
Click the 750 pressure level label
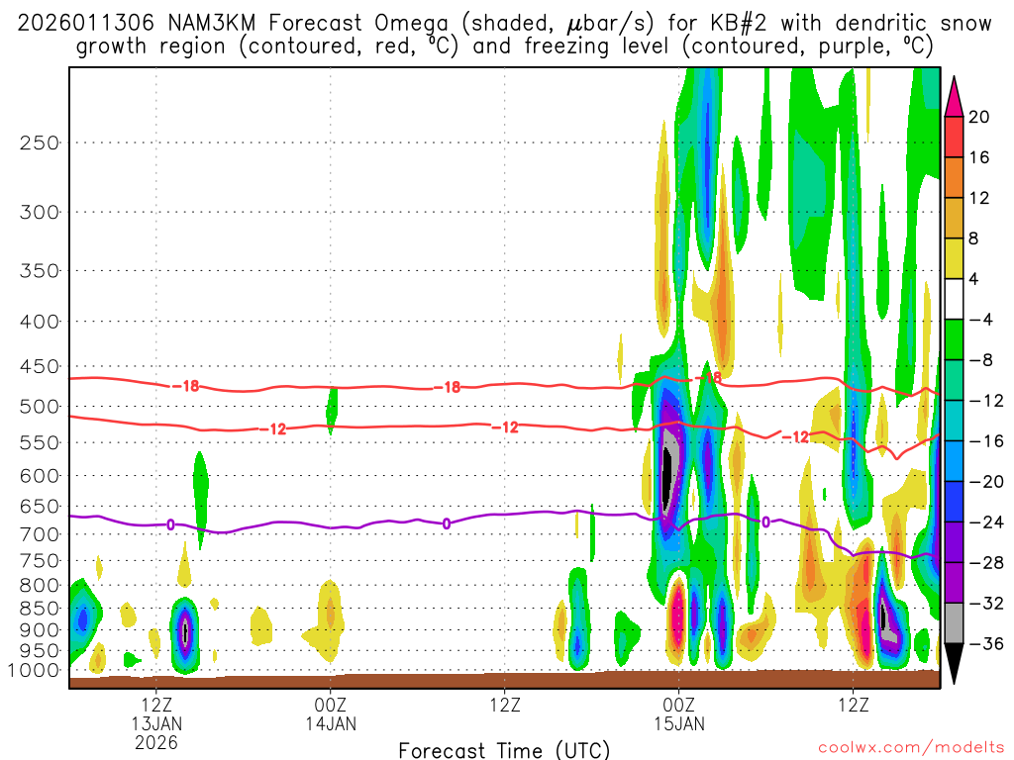(40, 561)
